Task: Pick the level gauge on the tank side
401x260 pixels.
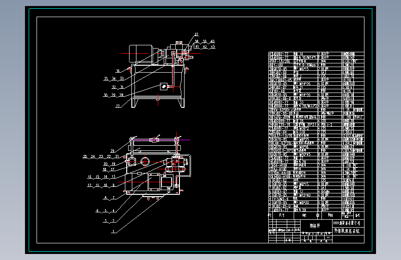Action: pos(163,87)
